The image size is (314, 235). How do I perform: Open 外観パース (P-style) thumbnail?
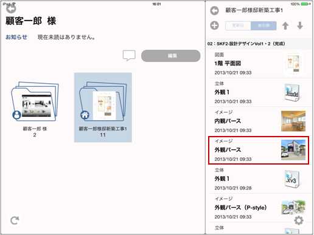point(293,208)
